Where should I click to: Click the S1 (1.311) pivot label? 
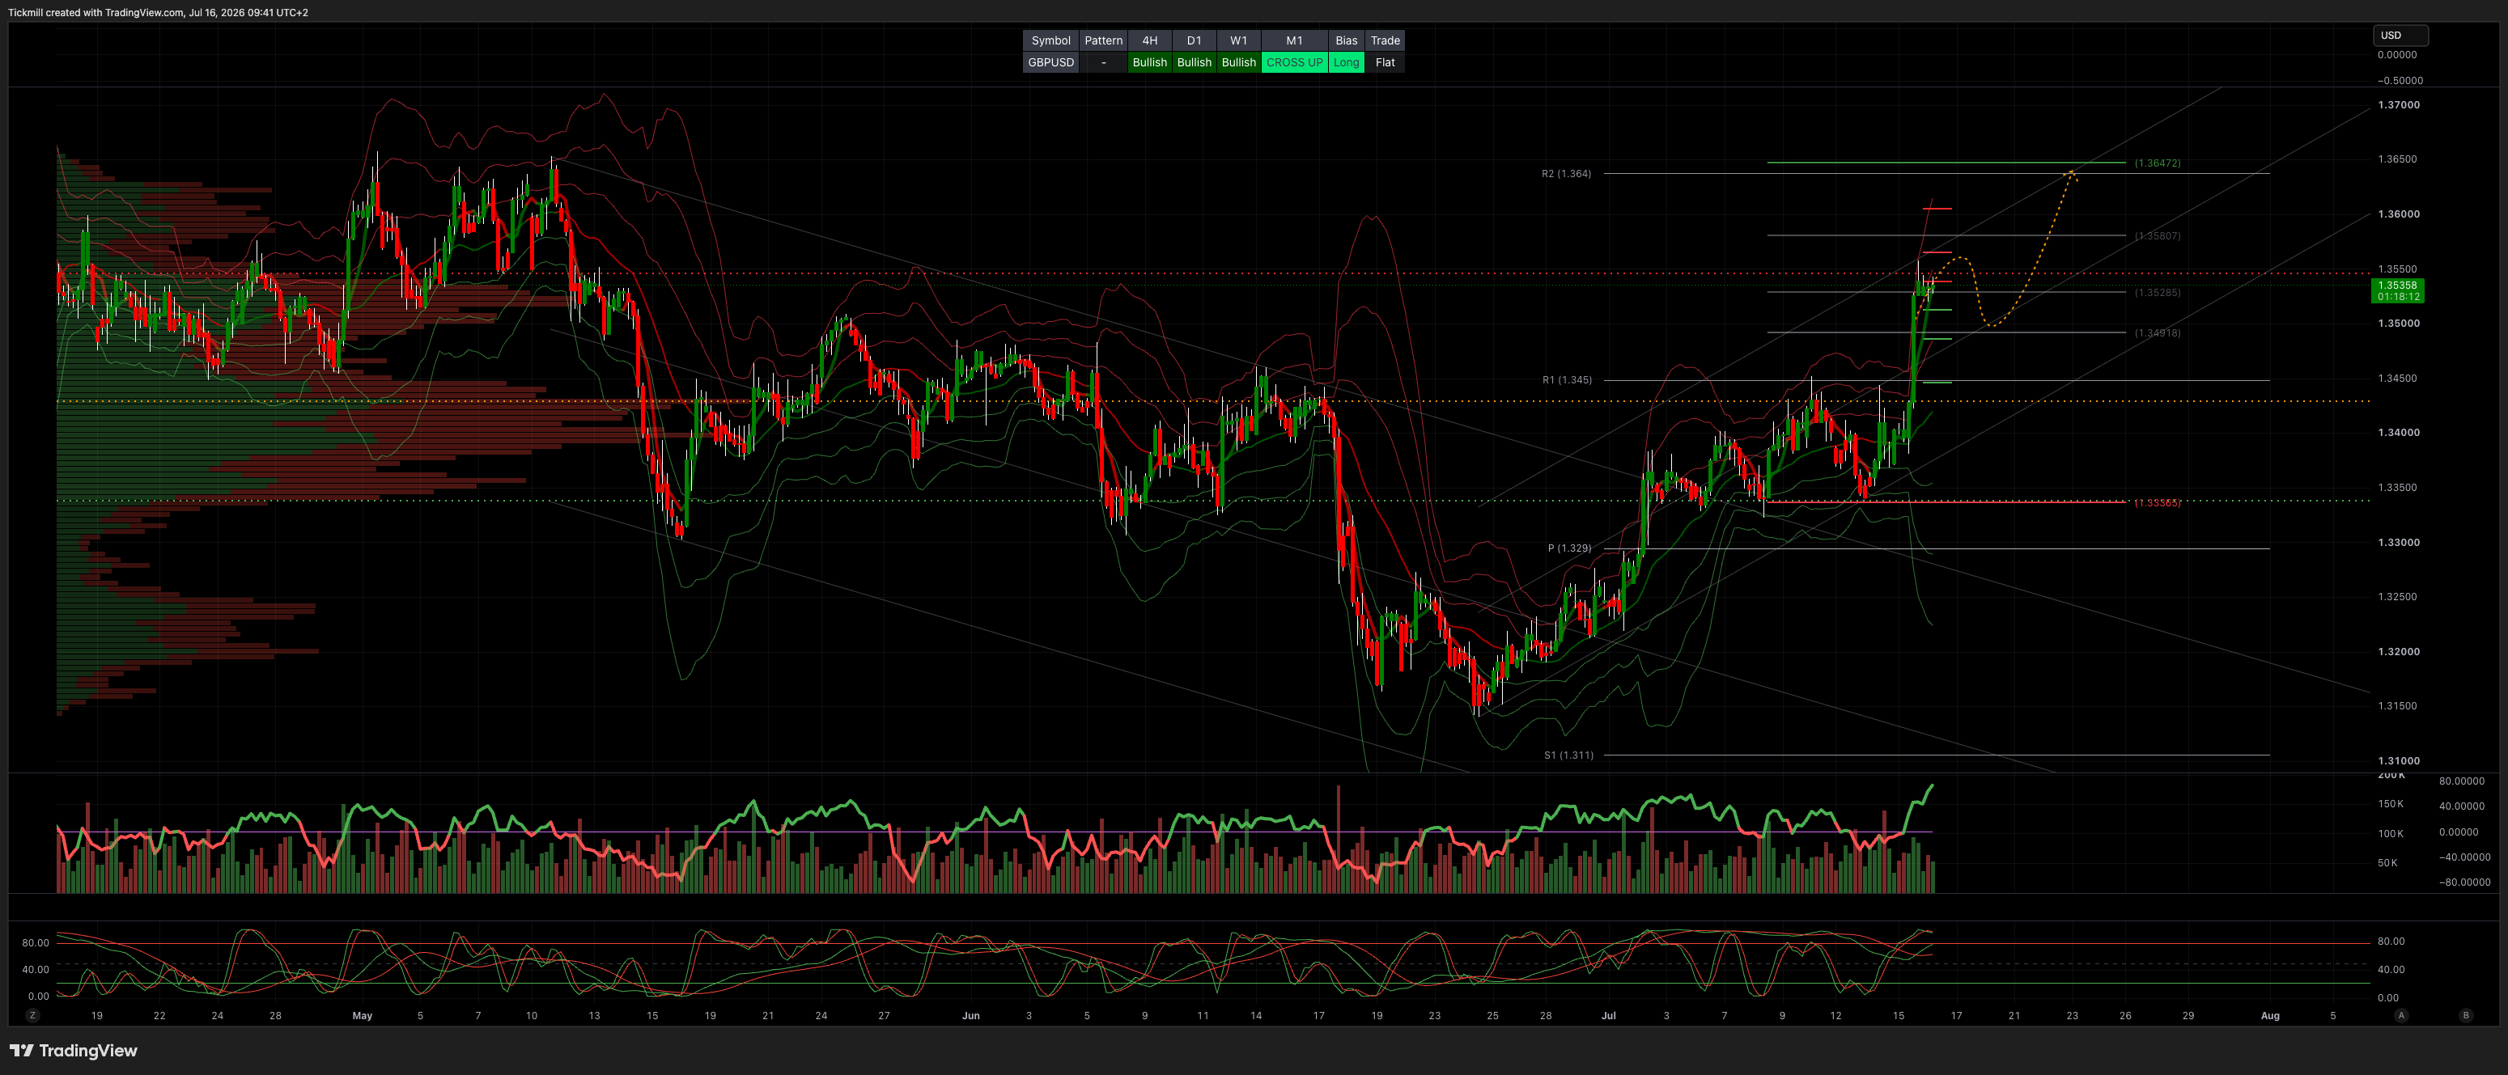click(x=1568, y=755)
